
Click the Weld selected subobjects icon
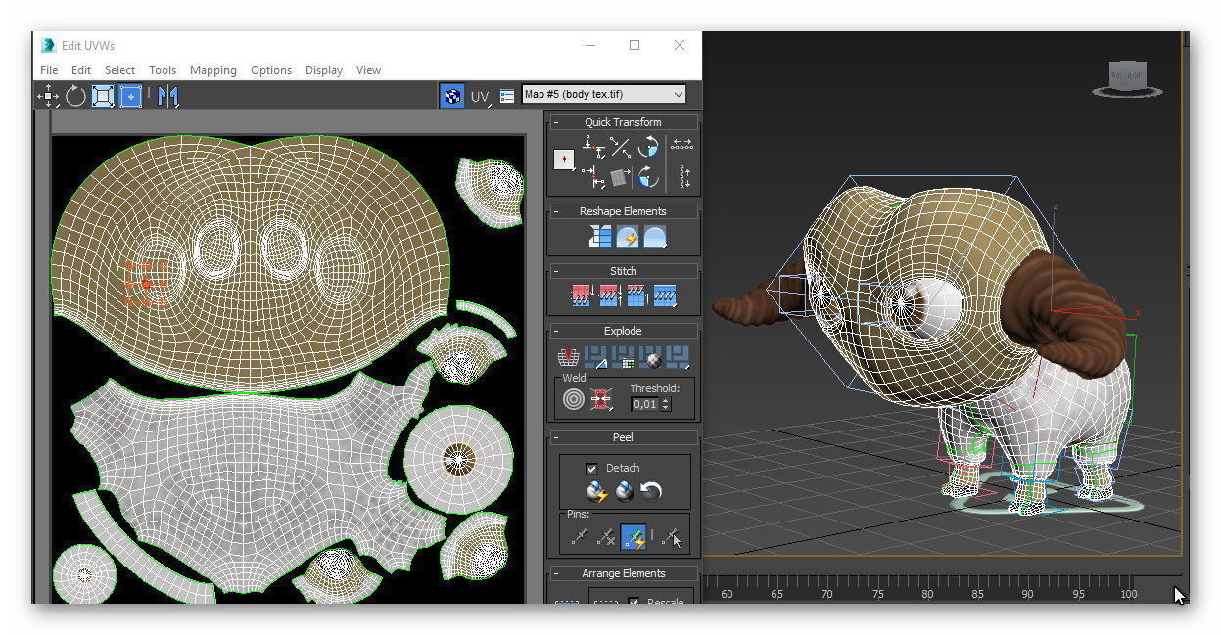[x=601, y=399]
